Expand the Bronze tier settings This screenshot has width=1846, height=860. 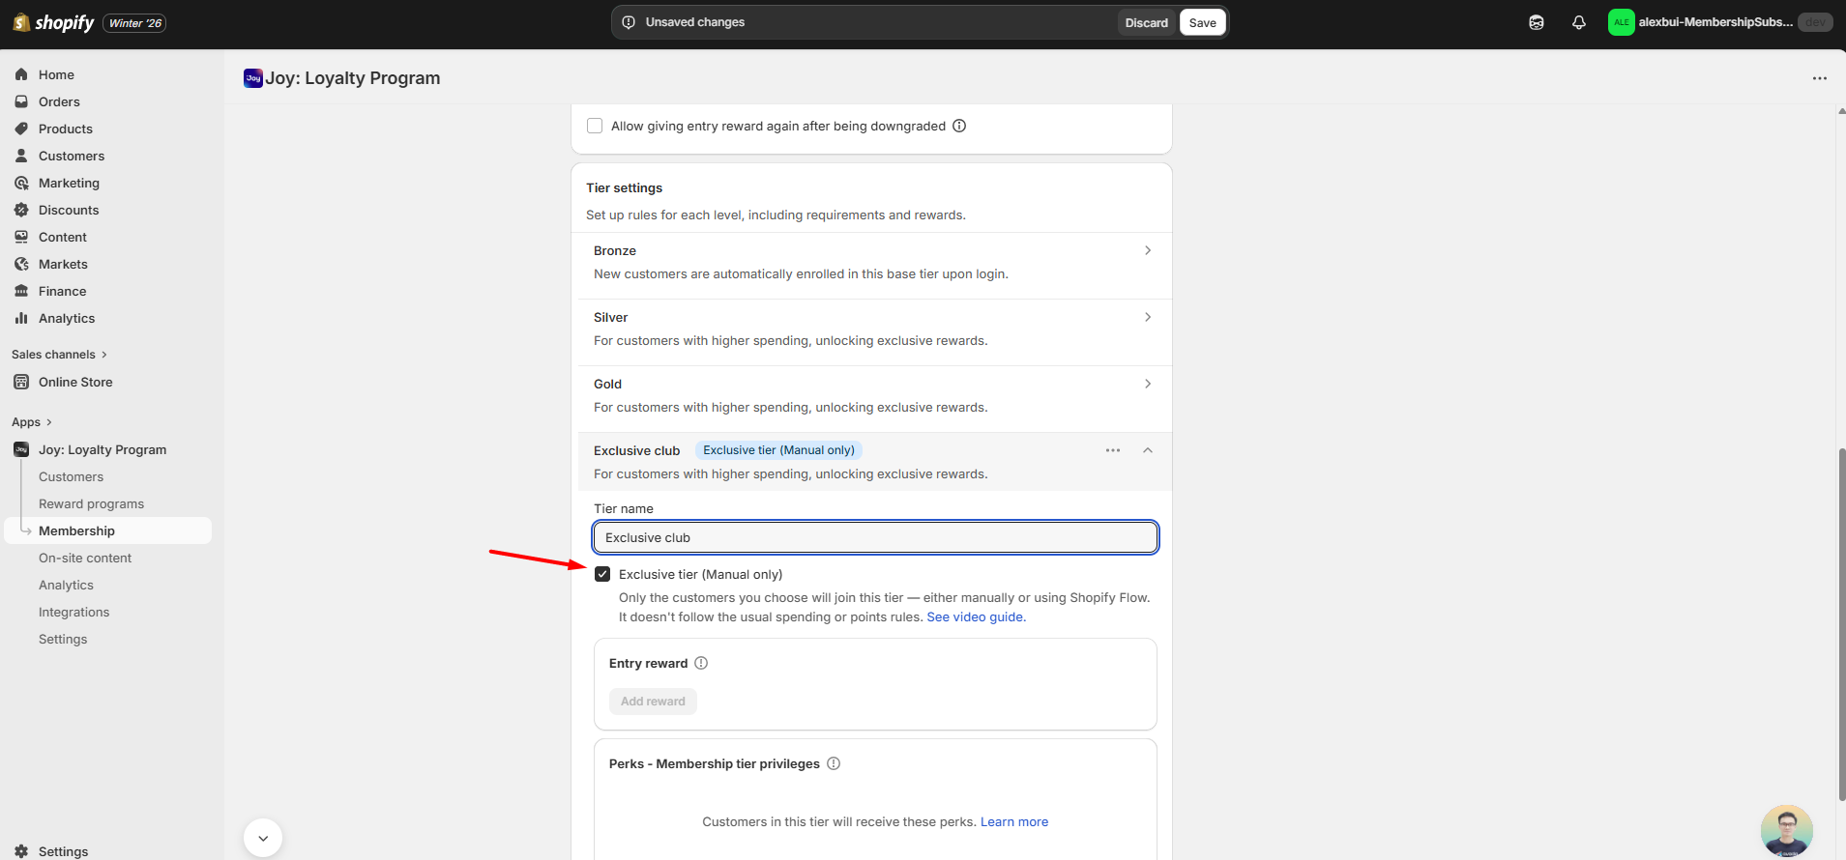[x=1147, y=250]
